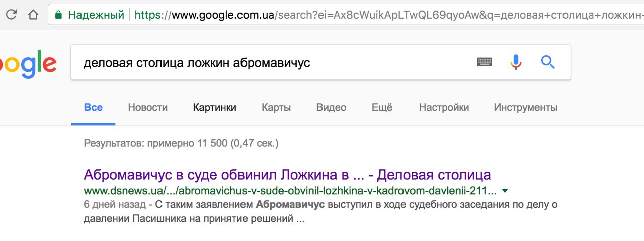
Task: Start voice search with the microphone icon
Action: click(x=516, y=62)
